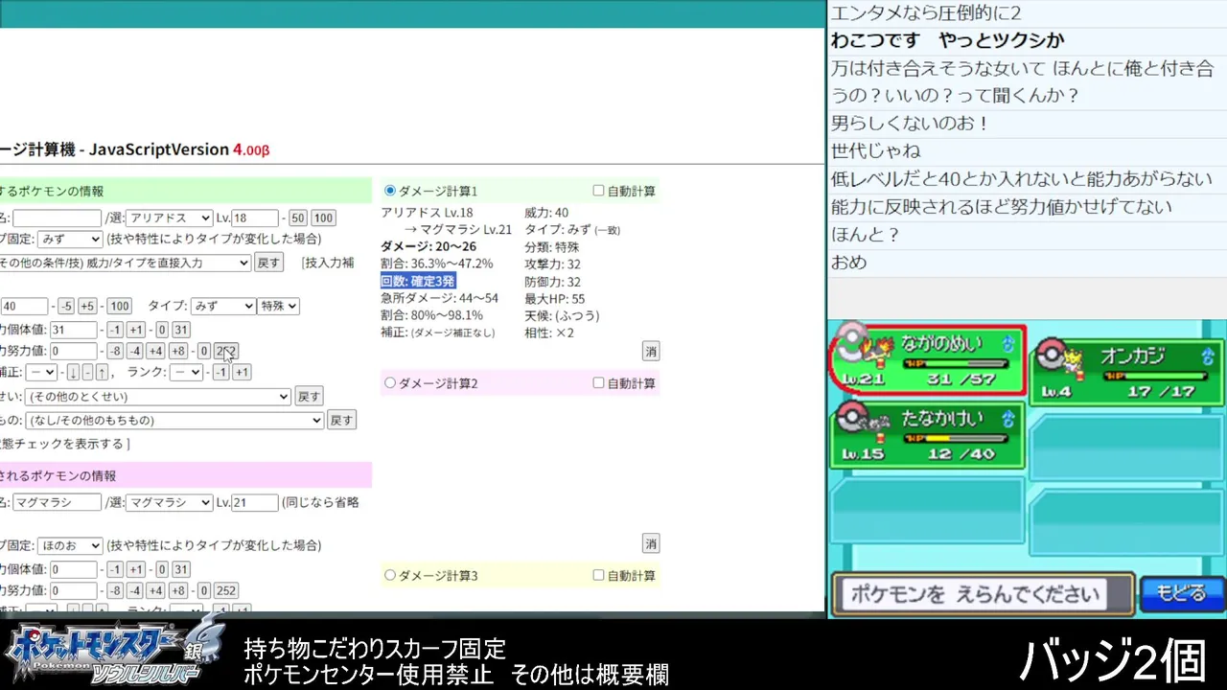This screenshot has height=690, width=1227.
Task: Select the たなかけい Lv.15 party slot
Action: [928, 436]
